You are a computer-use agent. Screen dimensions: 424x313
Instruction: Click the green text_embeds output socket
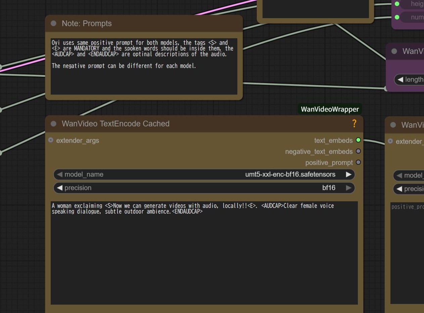tap(358, 140)
